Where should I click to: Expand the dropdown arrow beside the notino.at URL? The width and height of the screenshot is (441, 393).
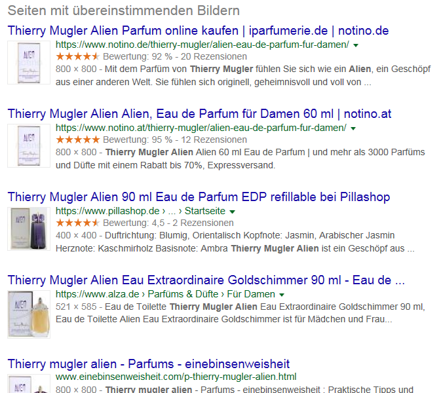click(353, 128)
